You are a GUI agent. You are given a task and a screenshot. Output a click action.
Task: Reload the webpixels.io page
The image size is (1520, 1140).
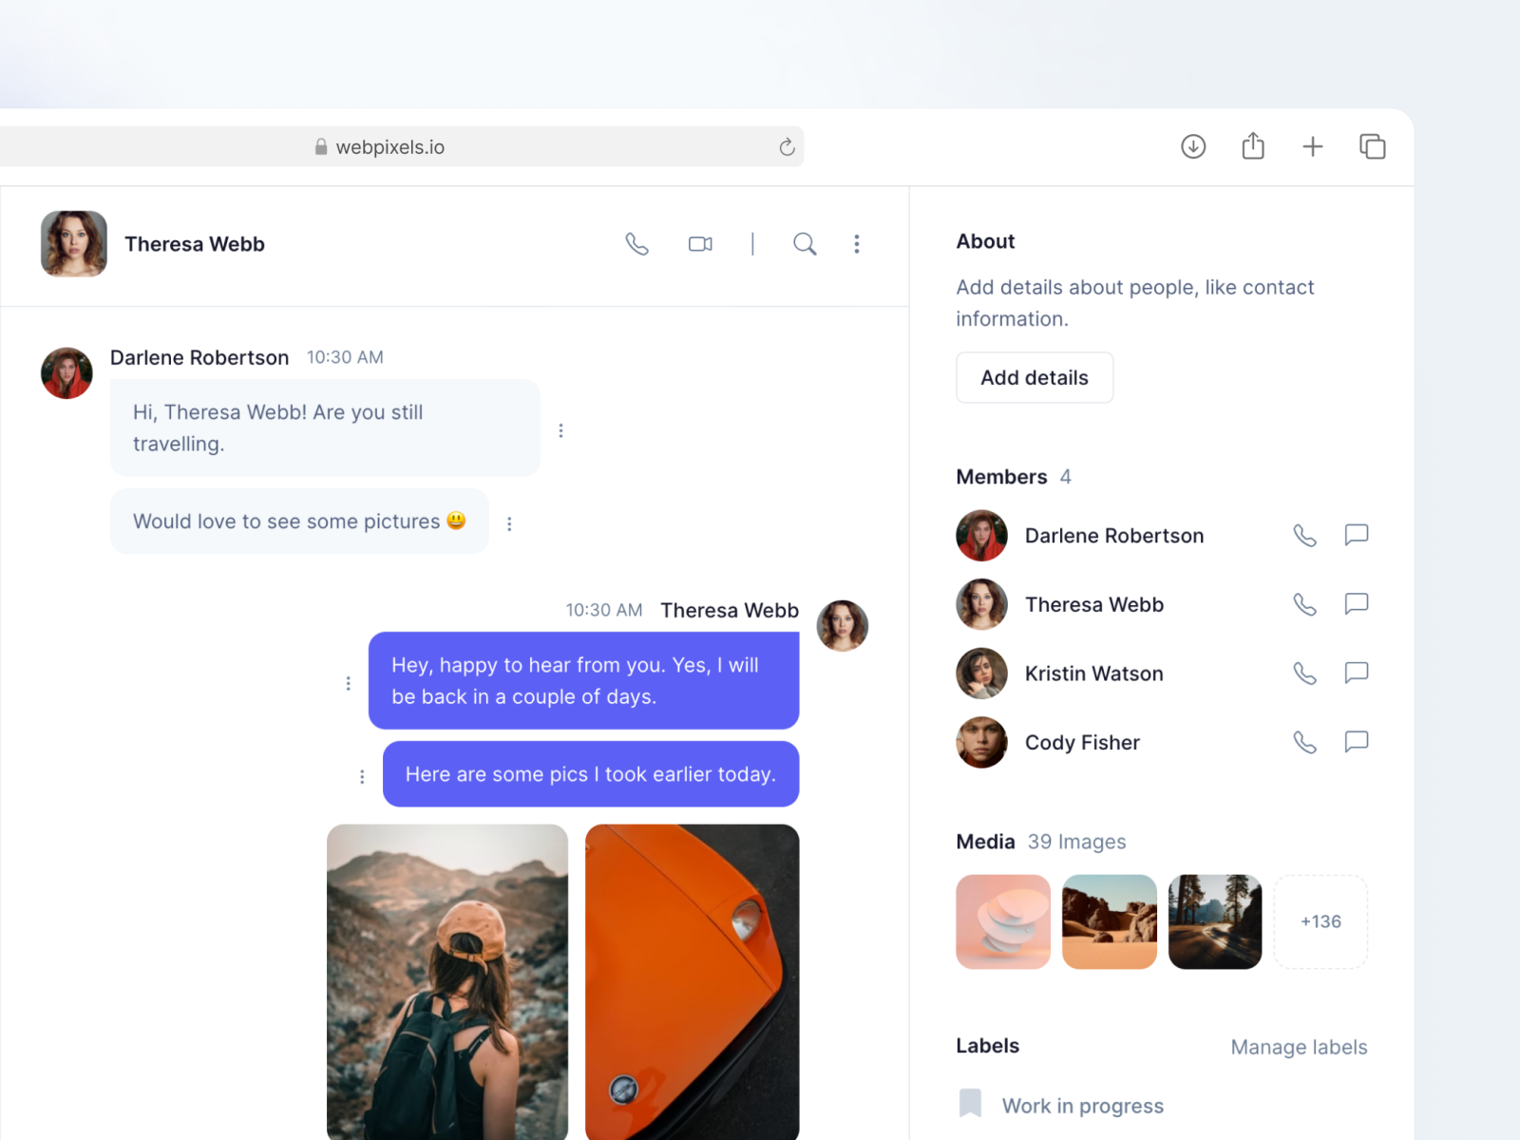[787, 147]
